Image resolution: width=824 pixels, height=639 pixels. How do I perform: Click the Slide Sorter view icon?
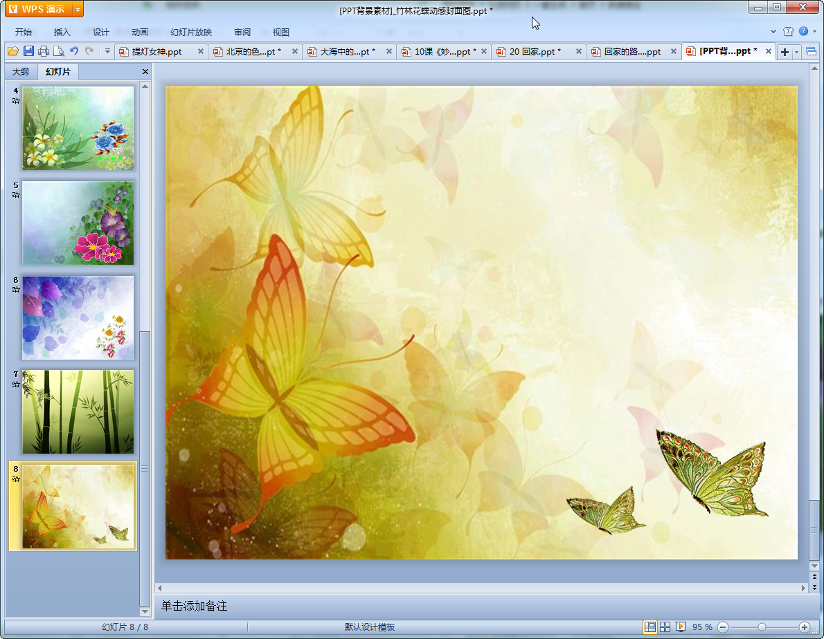pyautogui.click(x=665, y=627)
